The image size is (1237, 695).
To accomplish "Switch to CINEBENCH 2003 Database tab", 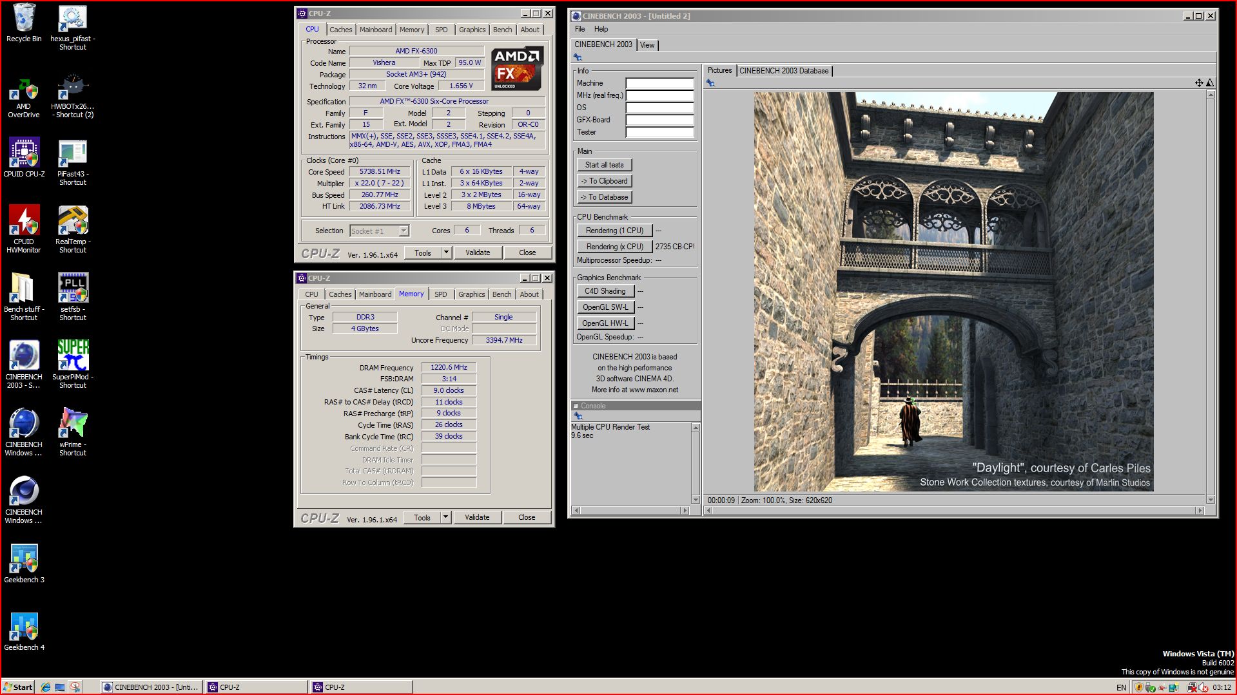I will 784,71.
